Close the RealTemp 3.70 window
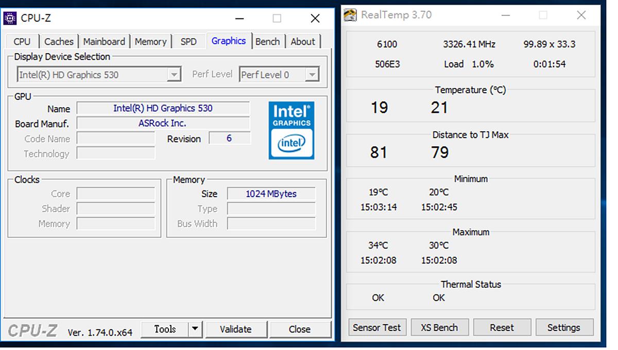 point(581,15)
